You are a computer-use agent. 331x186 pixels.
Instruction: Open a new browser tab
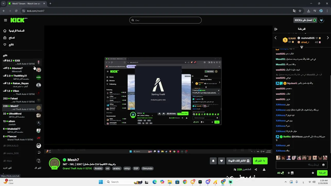(50, 4)
